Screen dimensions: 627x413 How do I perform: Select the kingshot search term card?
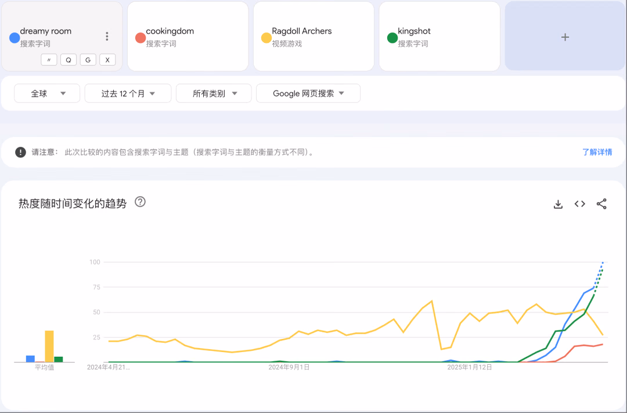439,37
